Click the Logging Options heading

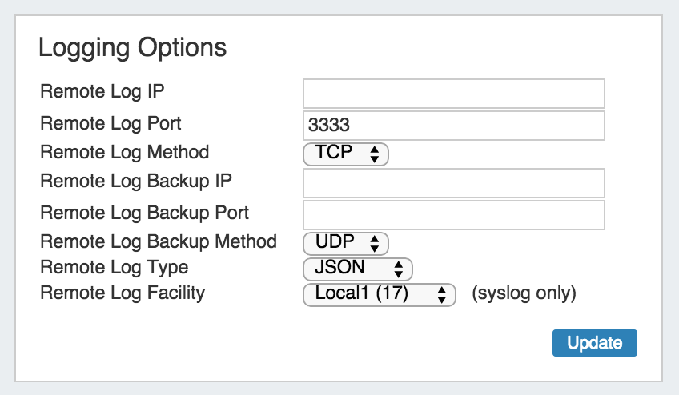tap(133, 48)
